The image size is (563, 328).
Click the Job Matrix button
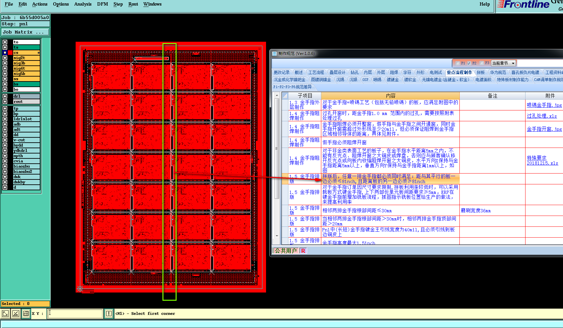click(x=25, y=32)
